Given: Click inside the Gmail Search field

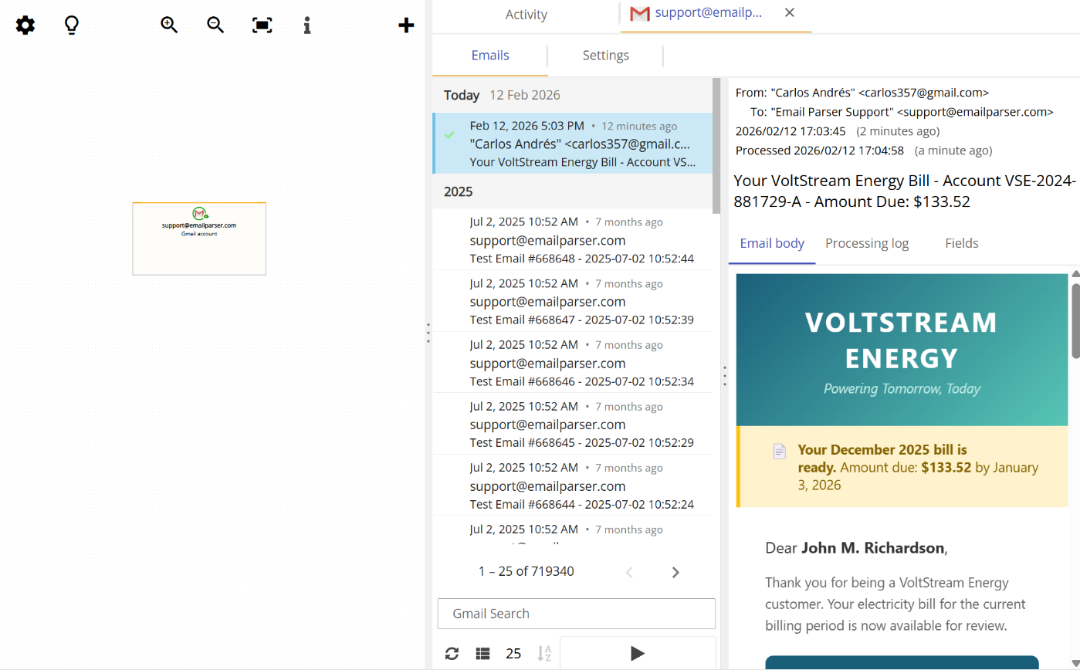Looking at the screenshot, I should tap(576, 614).
